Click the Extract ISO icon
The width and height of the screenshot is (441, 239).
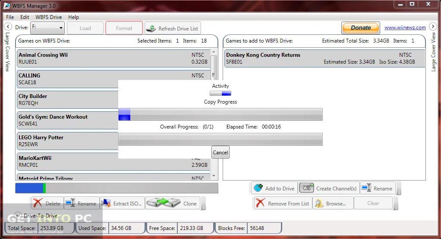coord(106,203)
